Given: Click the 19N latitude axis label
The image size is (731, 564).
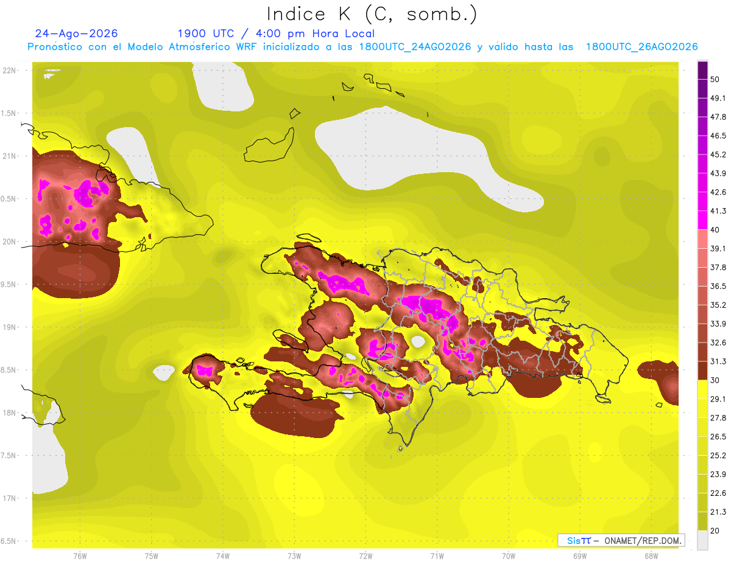Looking at the screenshot, I should point(9,327).
